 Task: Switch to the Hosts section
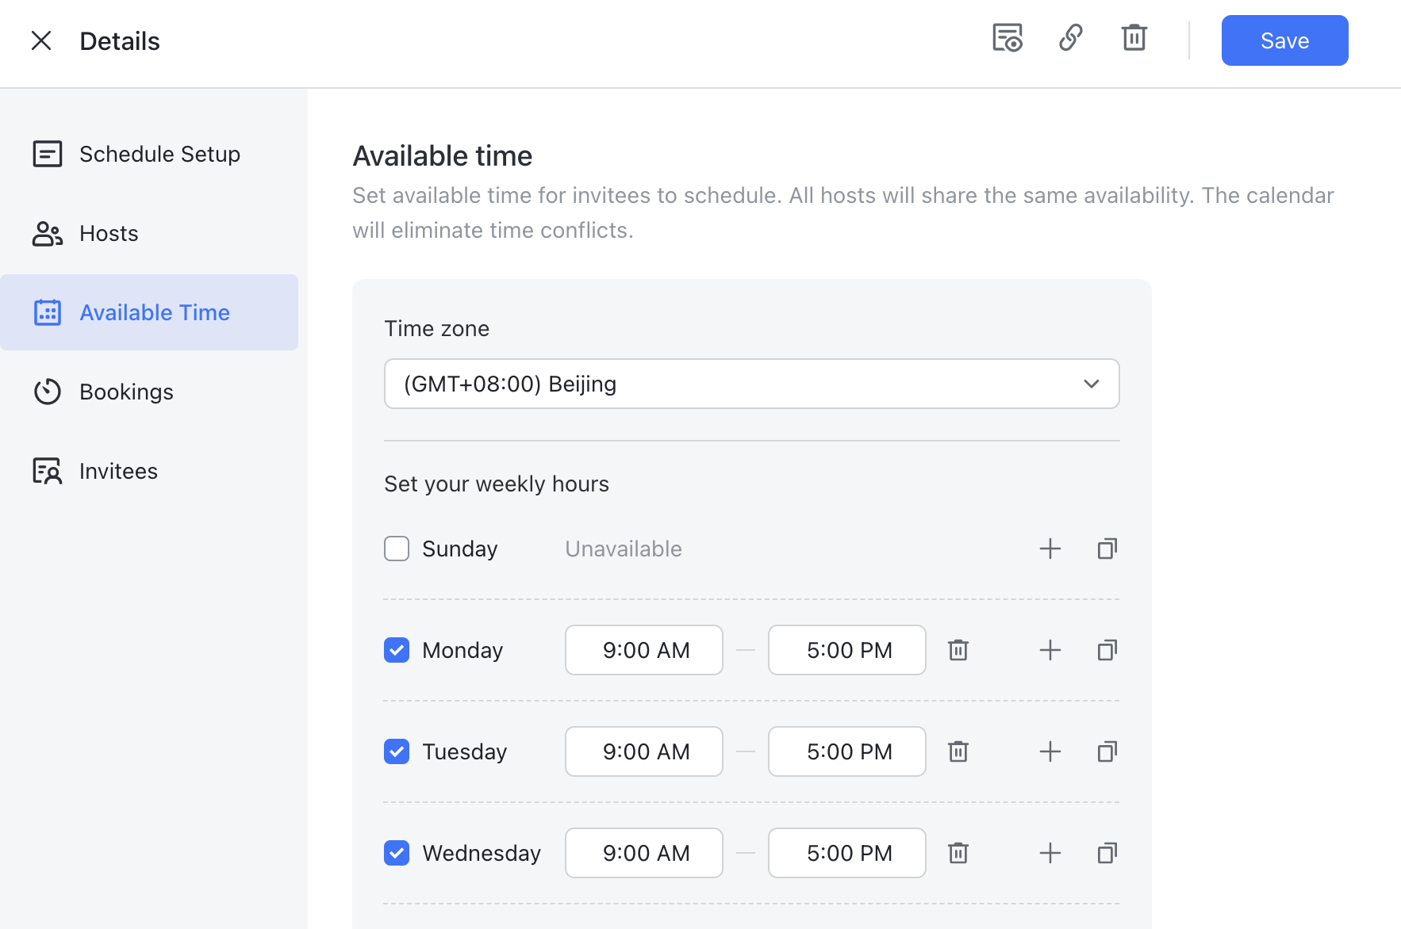tap(108, 233)
